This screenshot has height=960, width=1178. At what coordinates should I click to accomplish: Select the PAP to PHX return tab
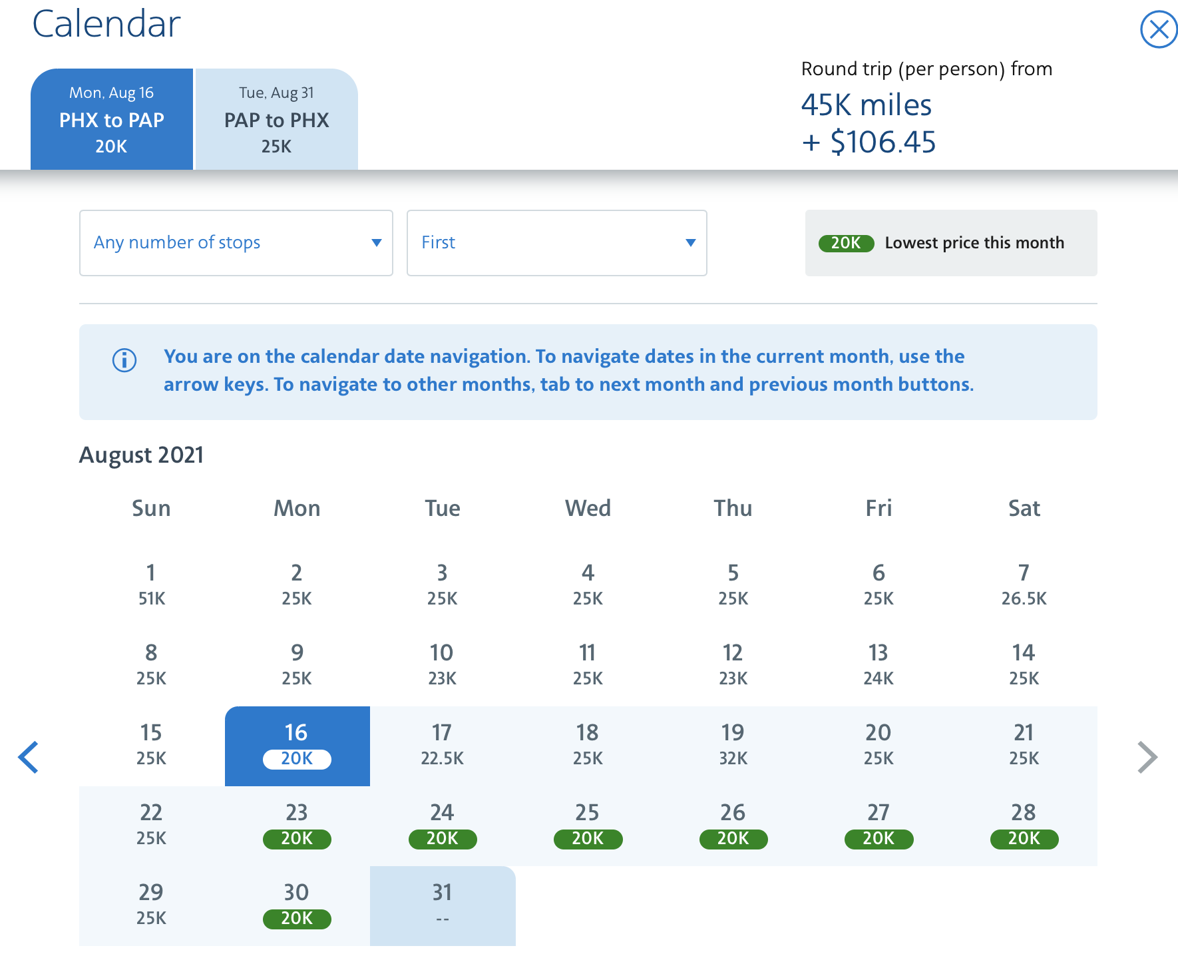(276, 120)
